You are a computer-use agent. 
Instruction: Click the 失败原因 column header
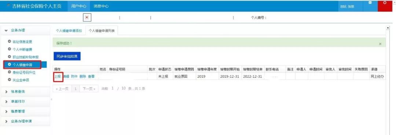coord(361,69)
